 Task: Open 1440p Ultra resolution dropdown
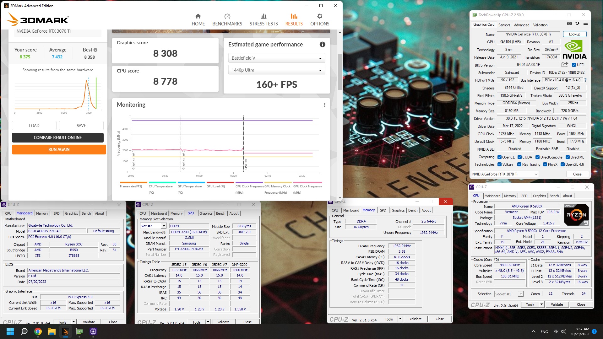coord(277,70)
